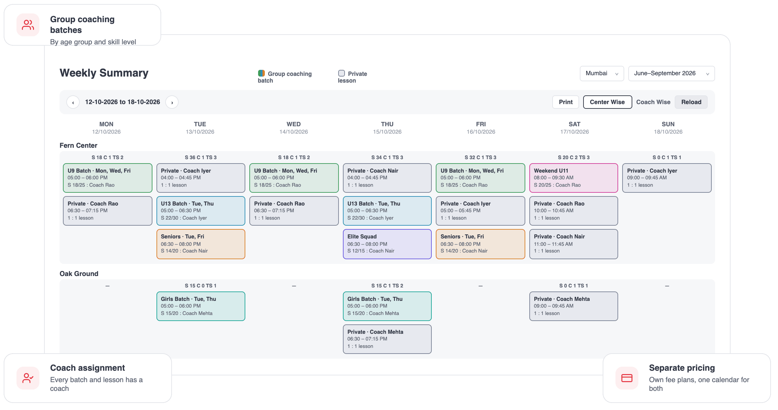The image size is (778, 410).
Task: Open the Elite Squad card
Action: 387,244
